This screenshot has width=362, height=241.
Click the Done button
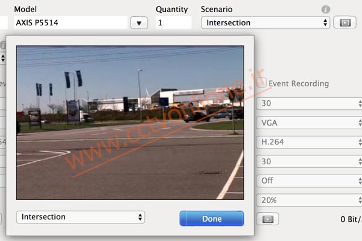pyautogui.click(x=212, y=219)
